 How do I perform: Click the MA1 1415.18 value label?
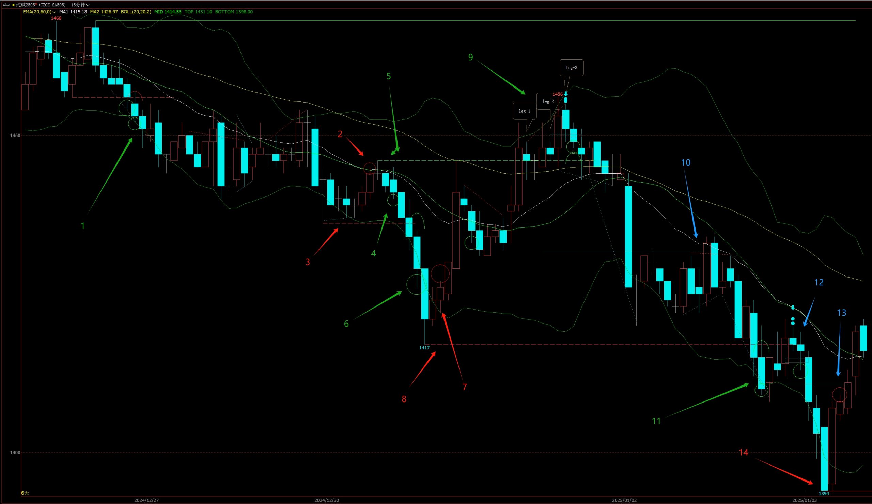(x=73, y=12)
